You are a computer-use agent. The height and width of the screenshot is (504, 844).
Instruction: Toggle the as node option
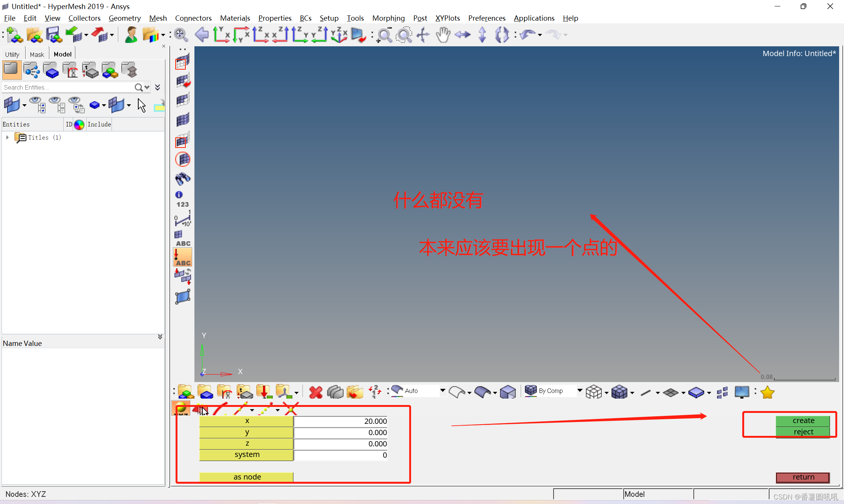[246, 477]
